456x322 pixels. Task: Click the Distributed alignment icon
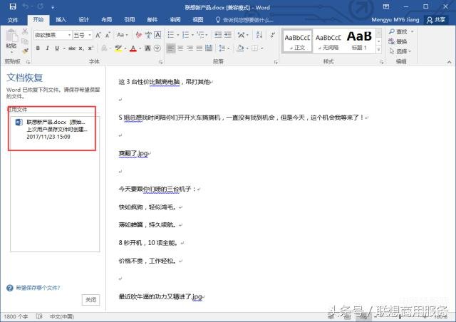coord(209,48)
